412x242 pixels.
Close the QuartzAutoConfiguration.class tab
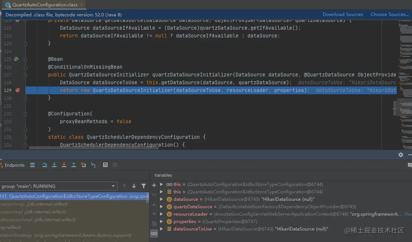click(x=82, y=5)
